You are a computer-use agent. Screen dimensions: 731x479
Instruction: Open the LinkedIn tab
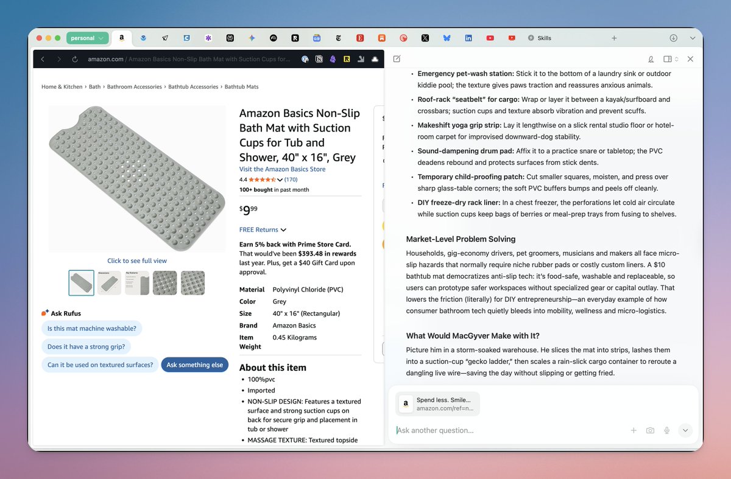tap(468, 38)
